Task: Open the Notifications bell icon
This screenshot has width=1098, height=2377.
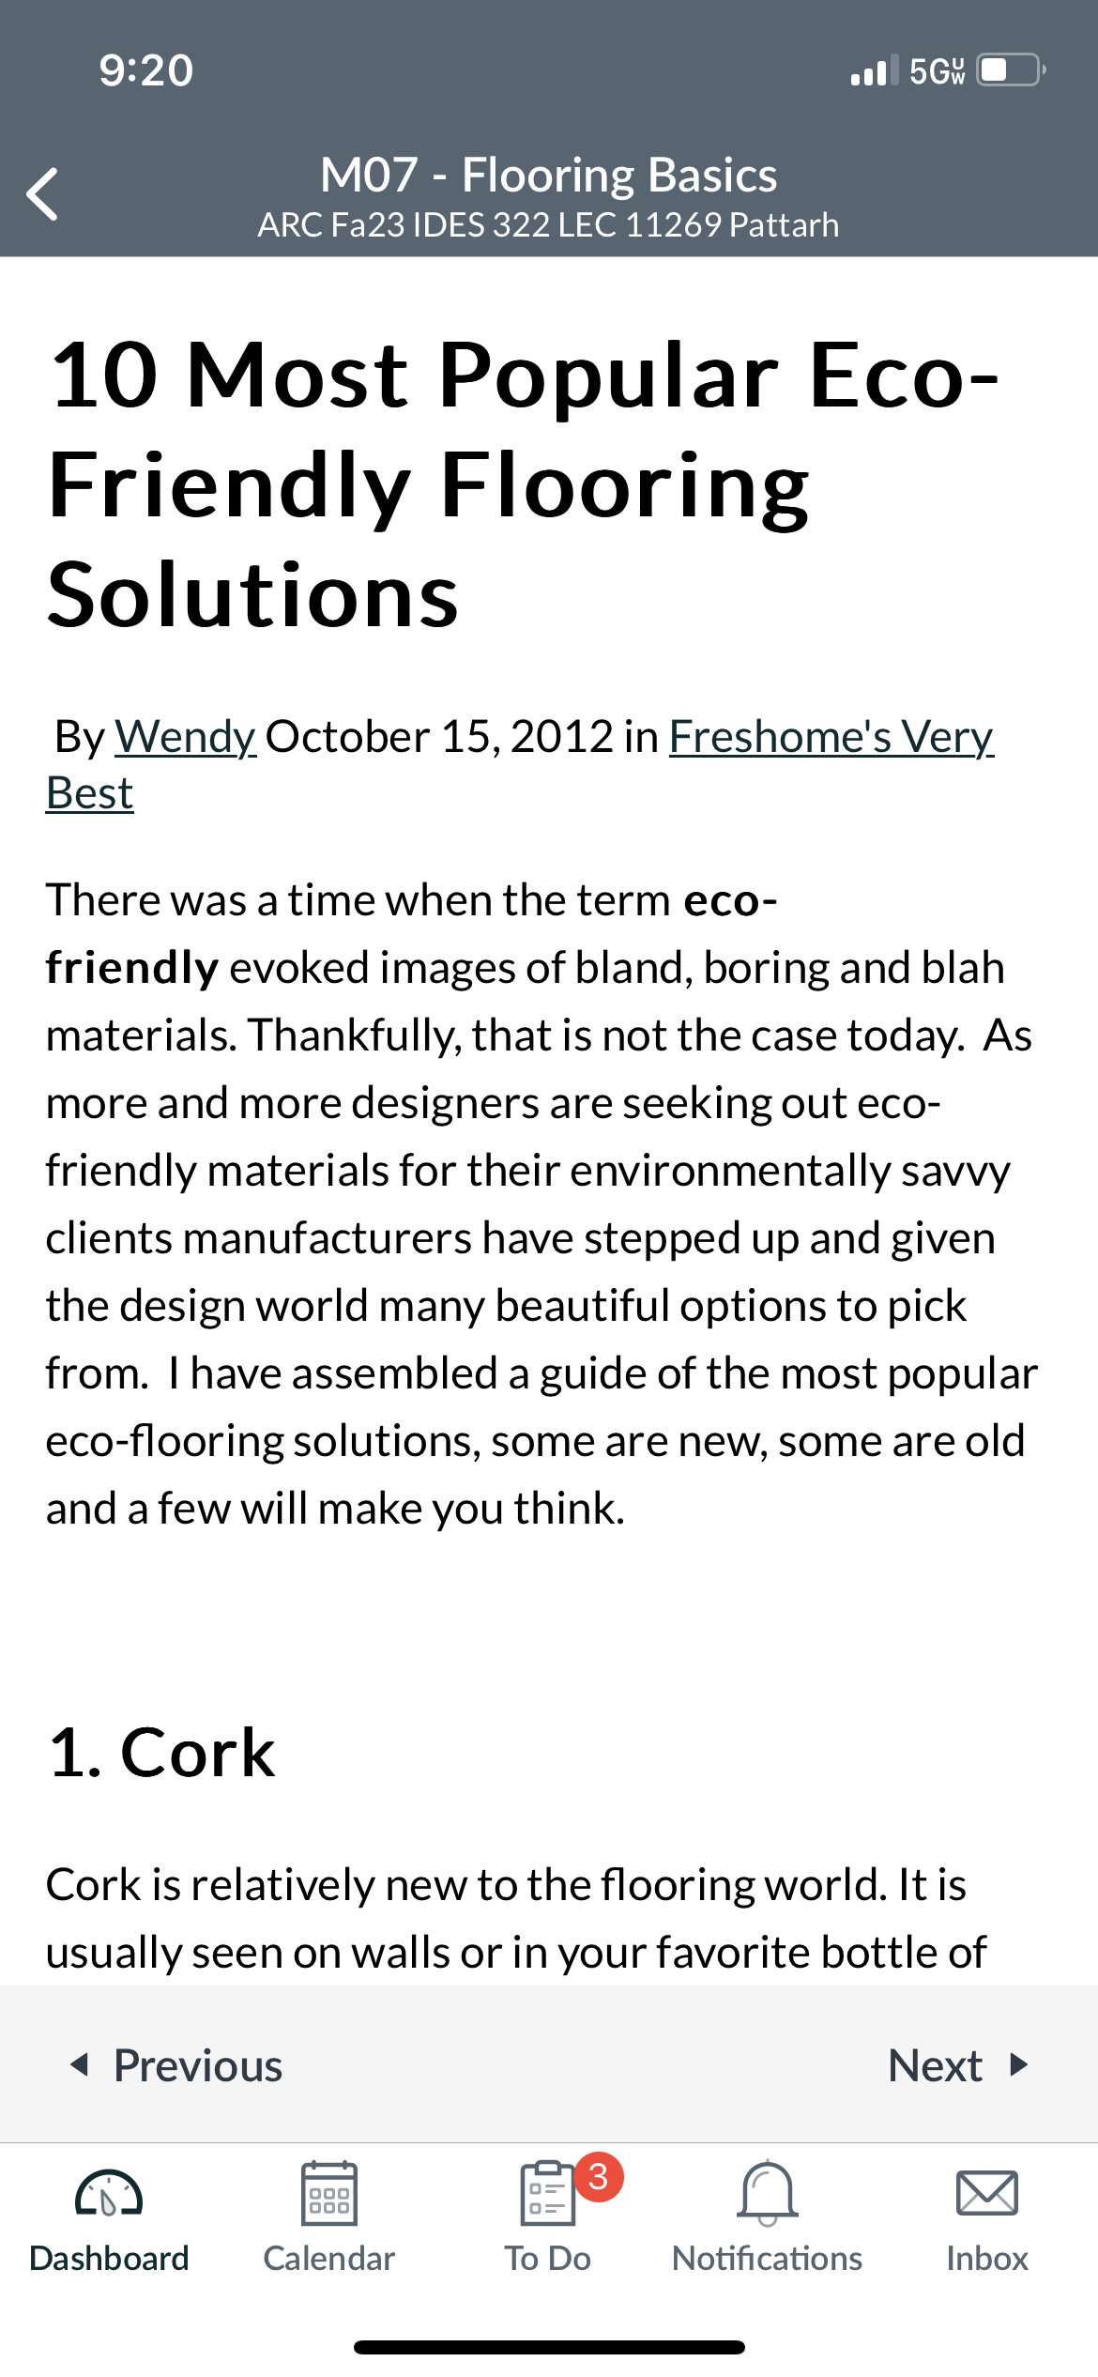Action: coord(767,2193)
